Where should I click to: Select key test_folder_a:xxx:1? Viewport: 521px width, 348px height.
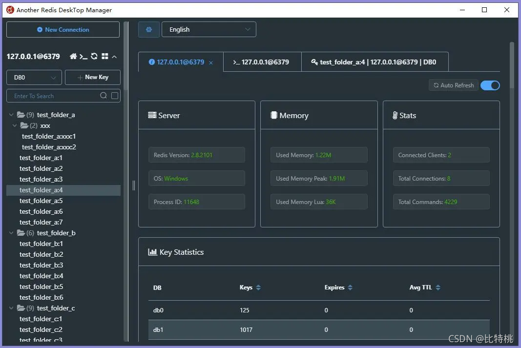pyautogui.click(x=49, y=136)
